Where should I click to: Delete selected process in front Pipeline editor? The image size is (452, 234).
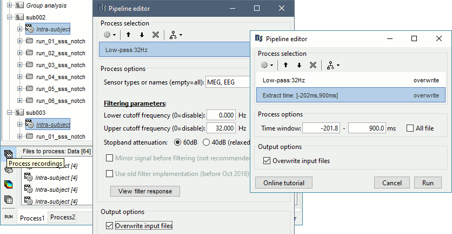point(313,66)
